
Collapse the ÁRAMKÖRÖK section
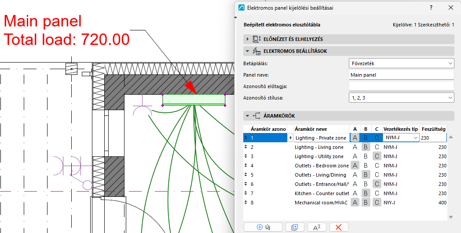248,116
